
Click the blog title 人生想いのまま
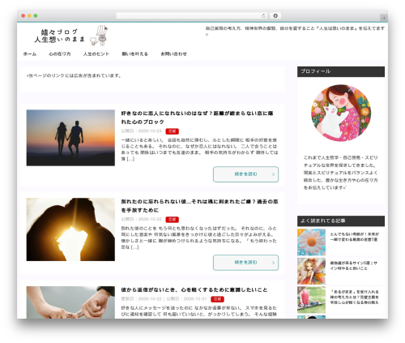(x=60, y=40)
